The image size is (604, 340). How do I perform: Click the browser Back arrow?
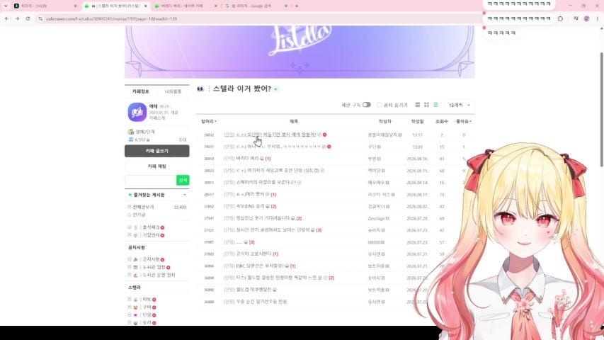pyautogui.click(x=7, y=18)
